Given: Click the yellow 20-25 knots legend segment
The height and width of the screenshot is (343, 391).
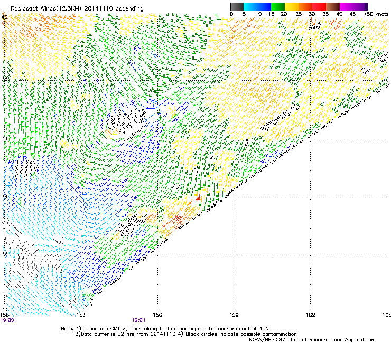Looking at the screenshot, I should tap(292, 6).
